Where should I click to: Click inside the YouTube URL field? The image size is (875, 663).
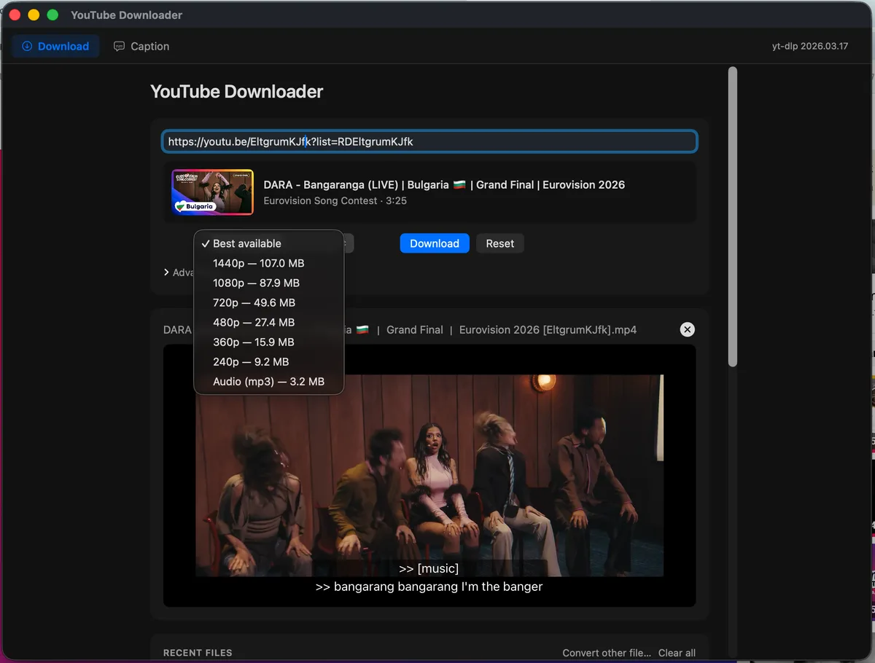pyautogui.click(x=429, y=141)
